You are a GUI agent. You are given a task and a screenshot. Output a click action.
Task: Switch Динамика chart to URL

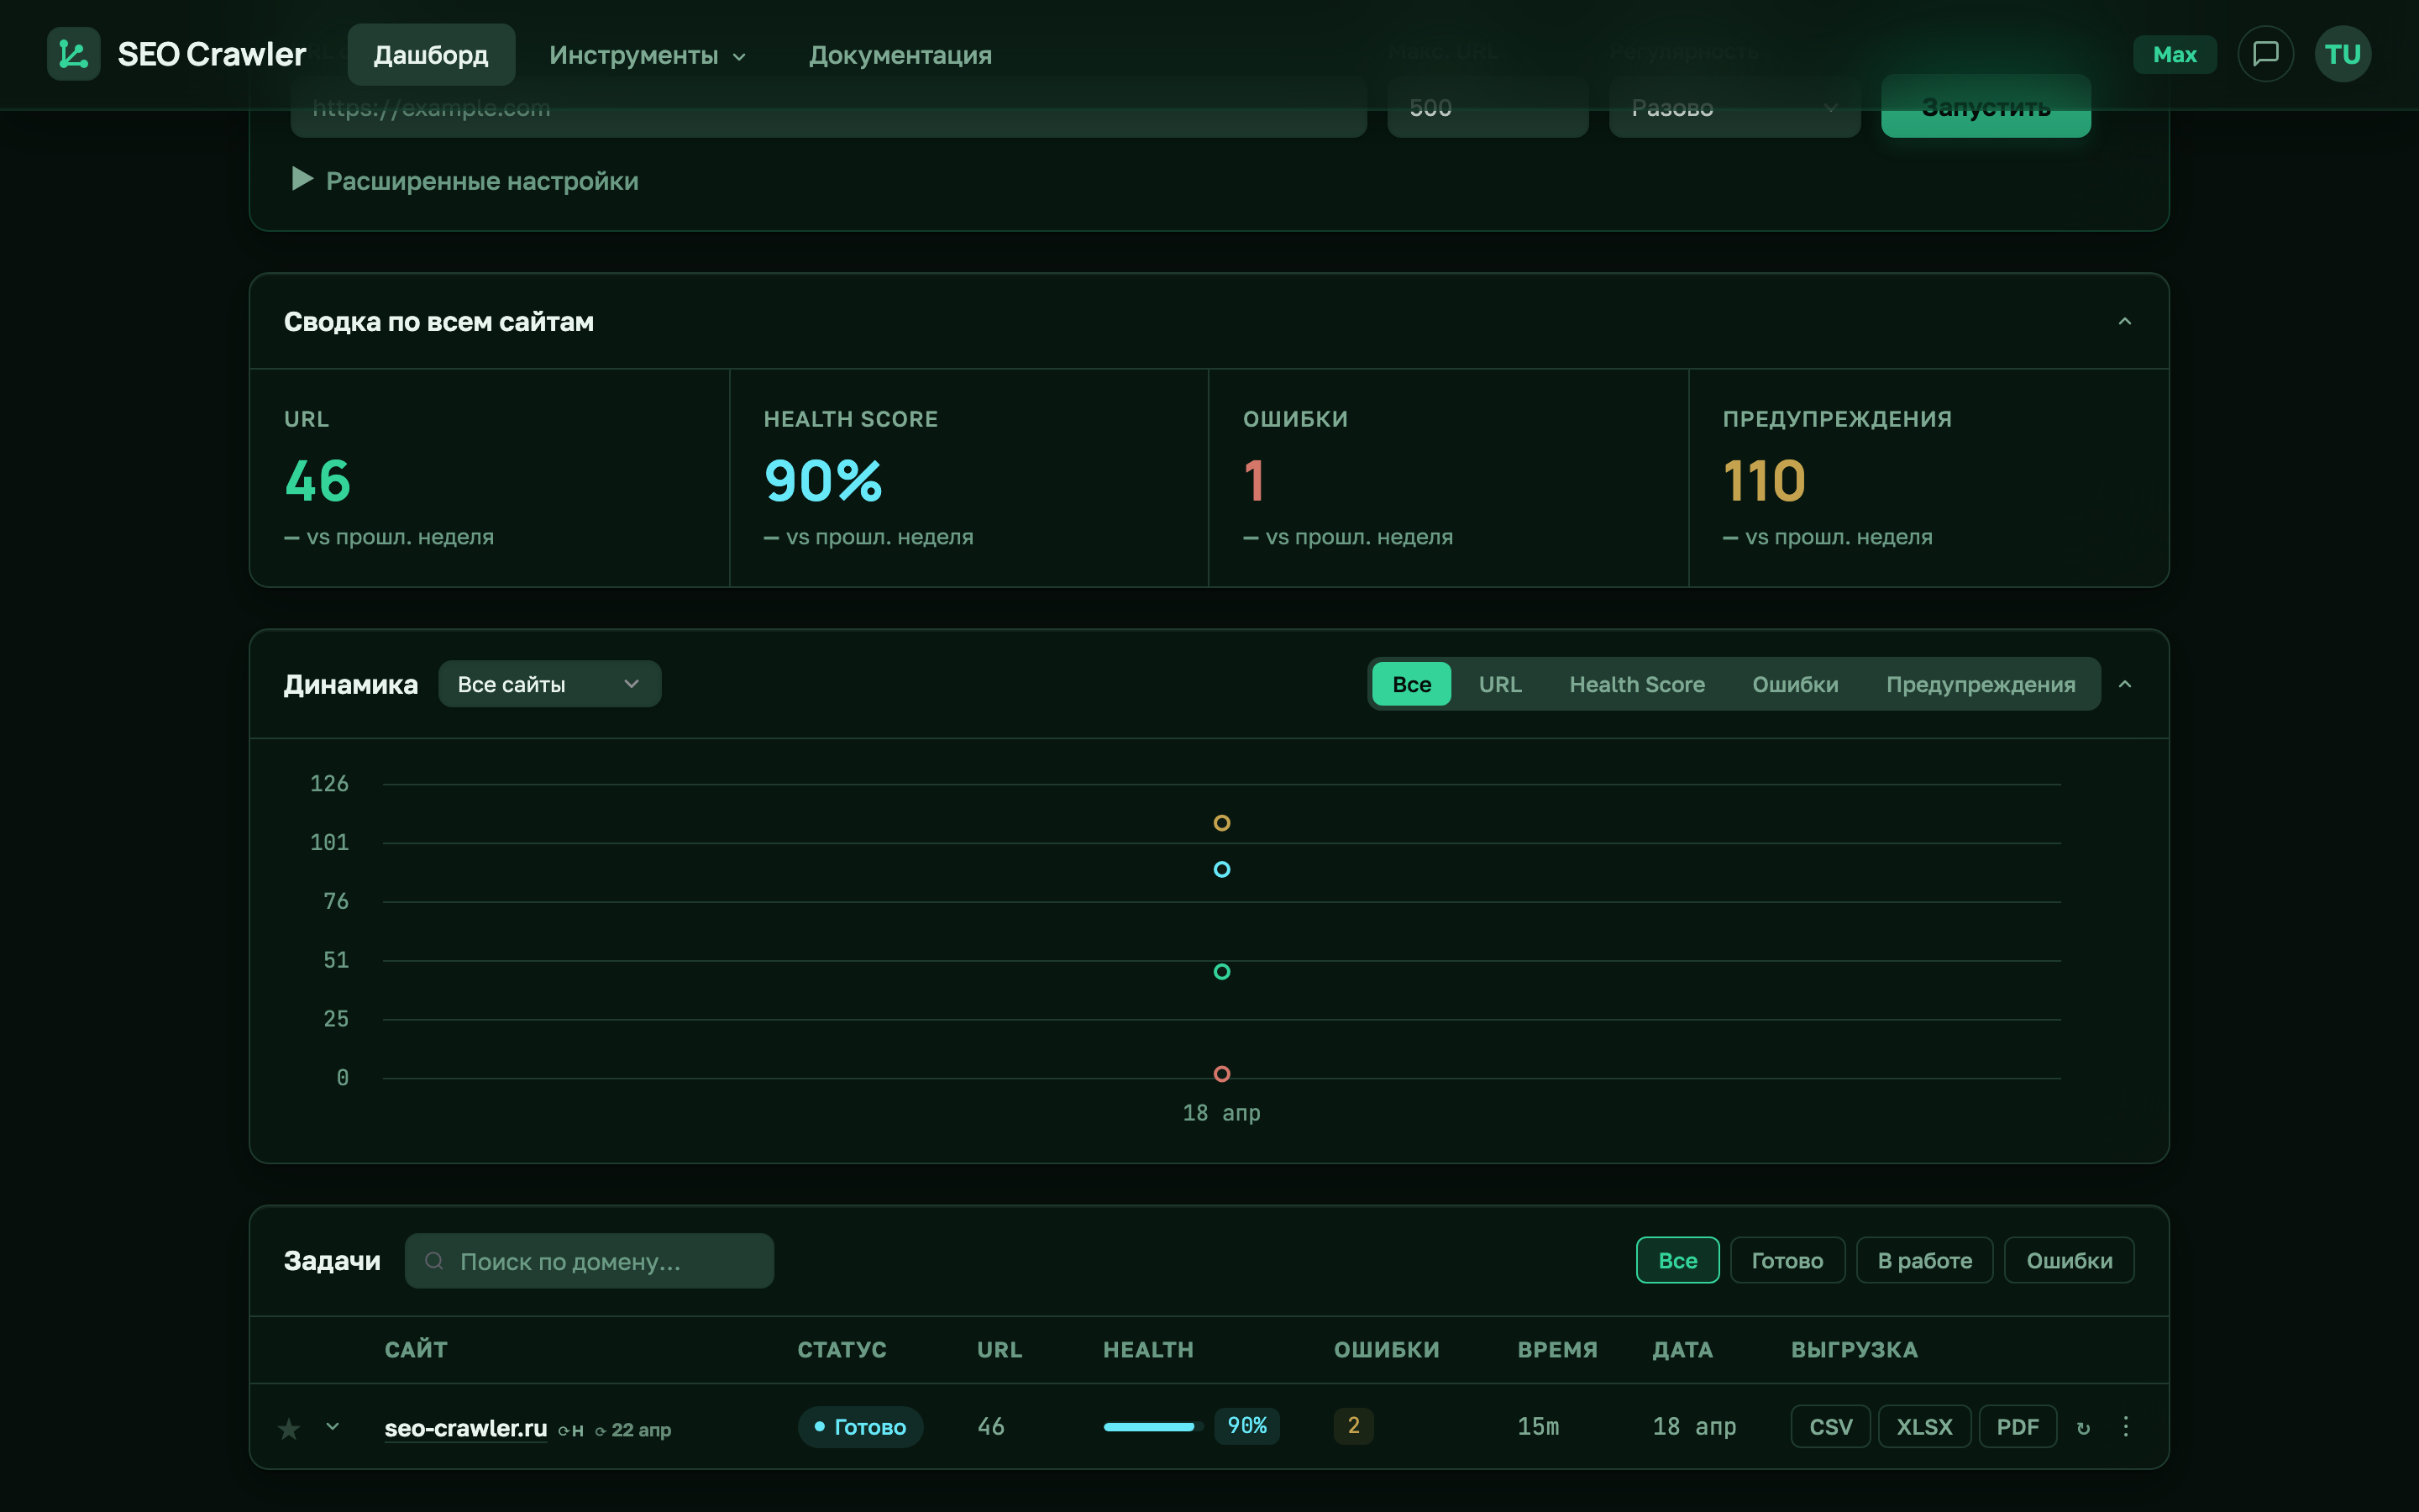tap(1499, 684)
